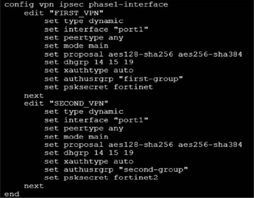254x198 pixels.
Task: Click "set type dynamic" under FIRST_VPN
Action: (x=84, y=21)
